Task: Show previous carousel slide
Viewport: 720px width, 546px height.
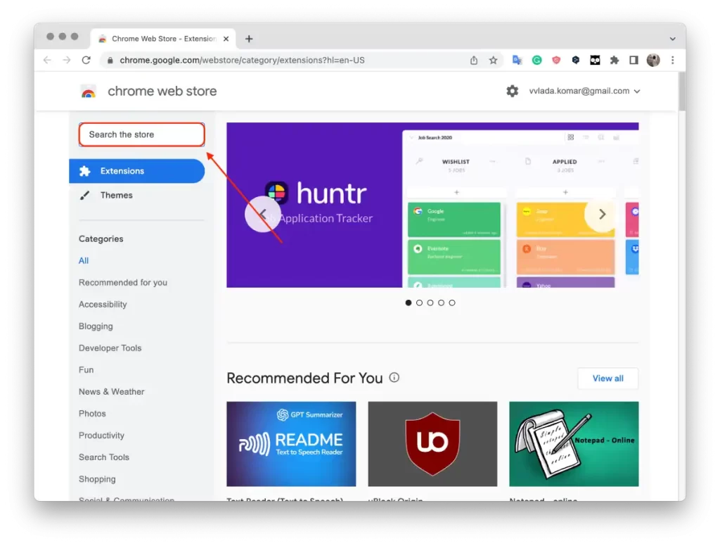Action: [x=263, y=214]
